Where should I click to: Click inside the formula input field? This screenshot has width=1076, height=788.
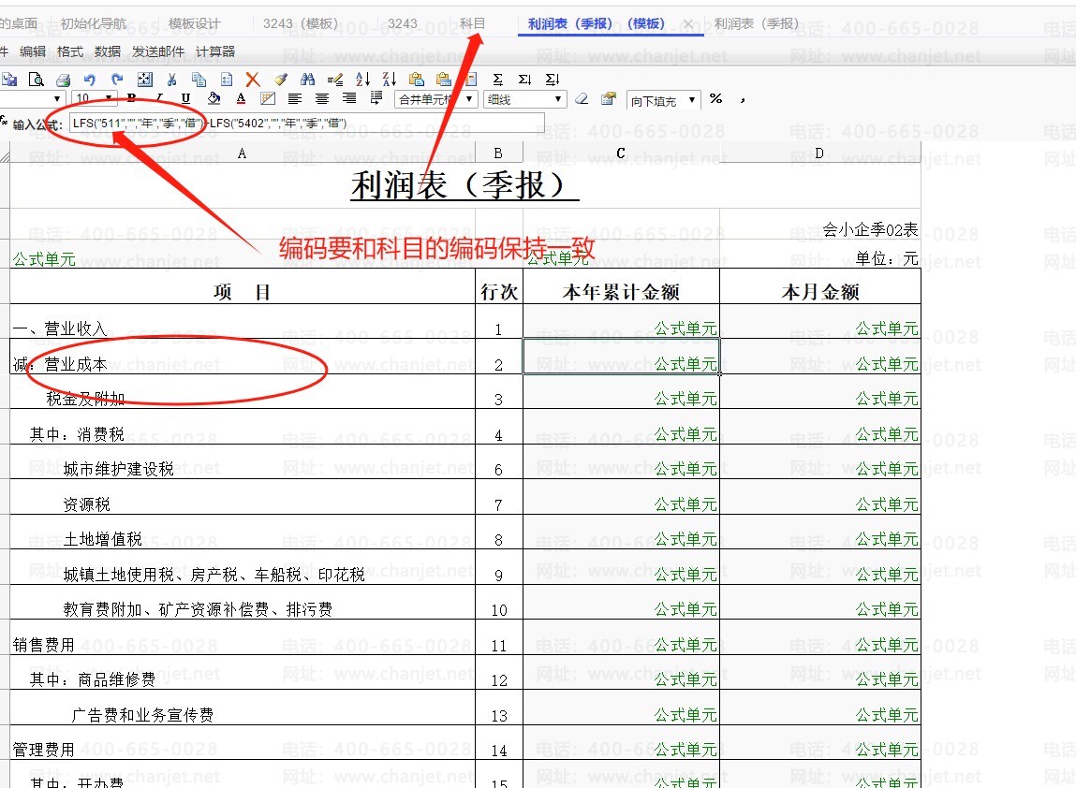307,124
